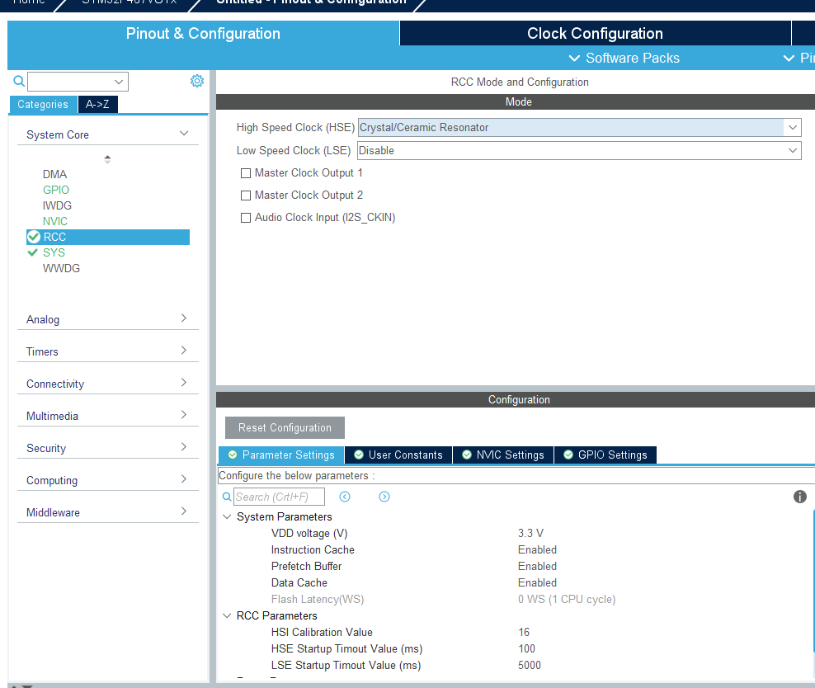
Task: Enable Master Clock Output 2 checkbox
Action: pos(246,196)
